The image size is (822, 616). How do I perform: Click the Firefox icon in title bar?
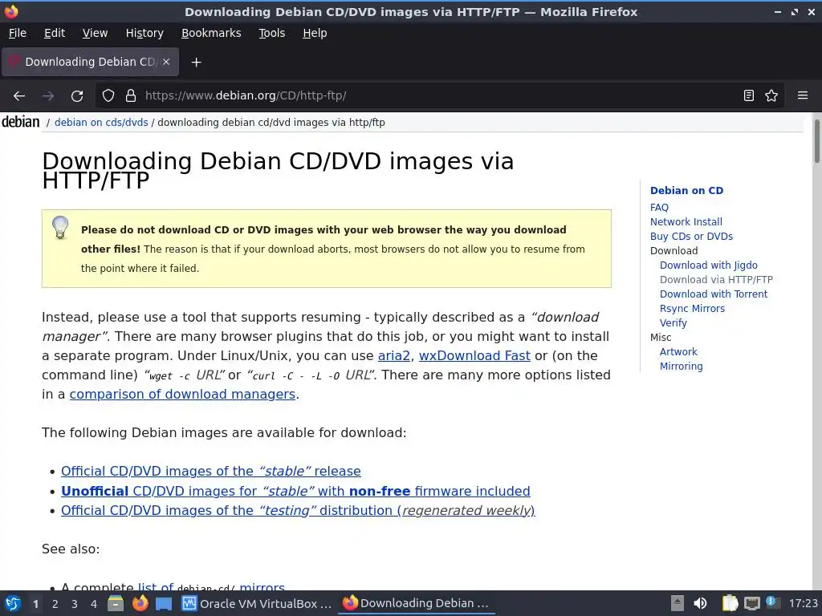[x=11, y=11]
